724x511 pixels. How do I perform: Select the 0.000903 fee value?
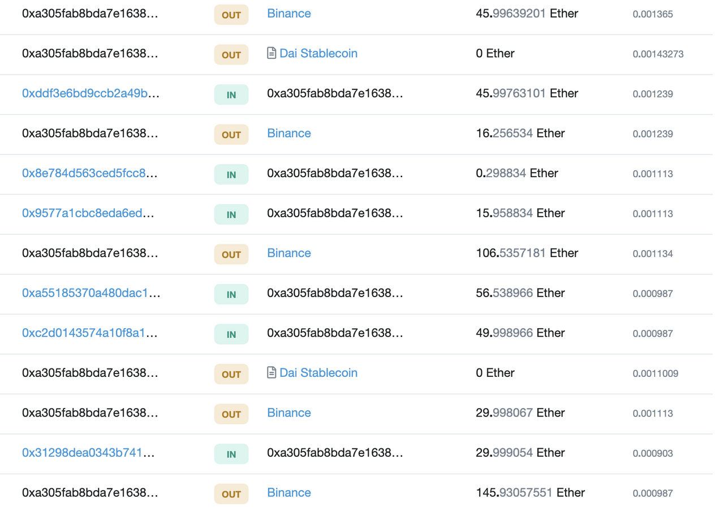[x=653, y=453]
